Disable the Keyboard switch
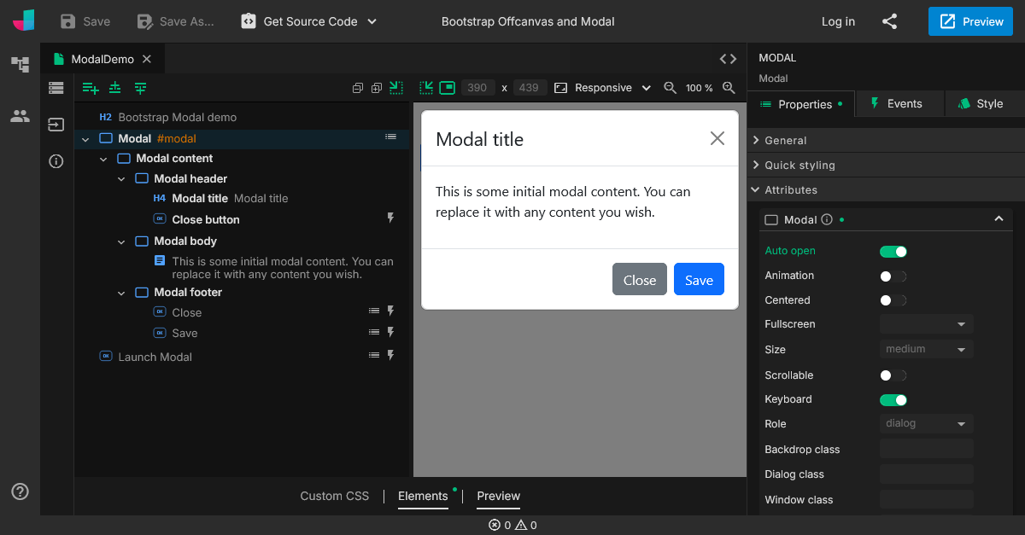 click(x=893, y=399)
